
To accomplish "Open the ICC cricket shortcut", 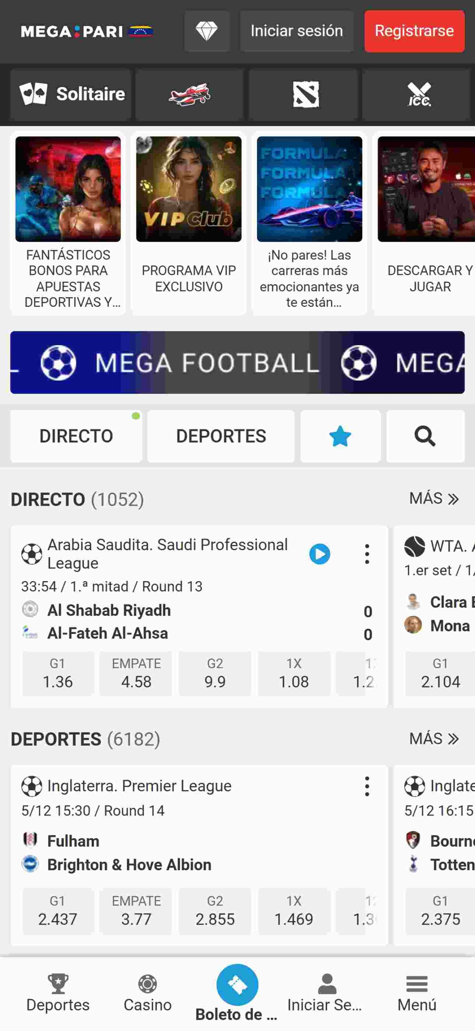I will click(x=418, y=94).
